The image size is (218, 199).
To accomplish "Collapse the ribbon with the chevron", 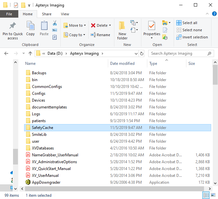I will coord(207,14).
